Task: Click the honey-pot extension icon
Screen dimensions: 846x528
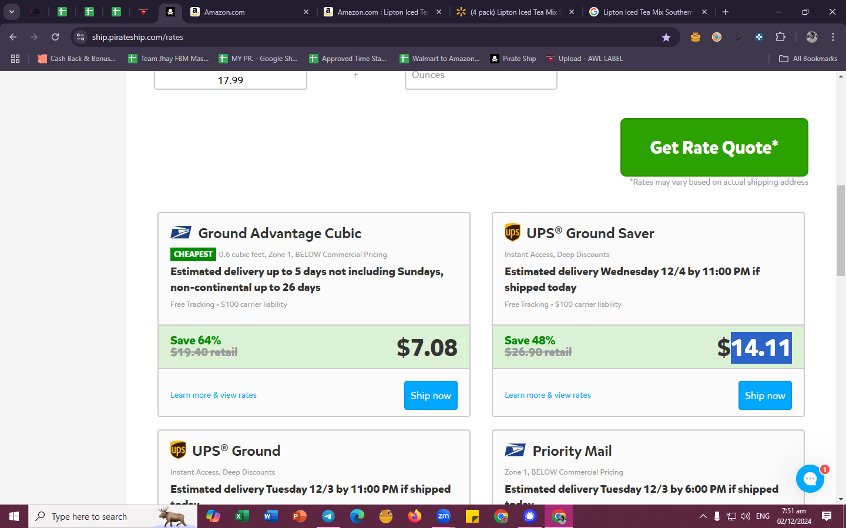Action: pyautogui.click(x=696, y=37)
